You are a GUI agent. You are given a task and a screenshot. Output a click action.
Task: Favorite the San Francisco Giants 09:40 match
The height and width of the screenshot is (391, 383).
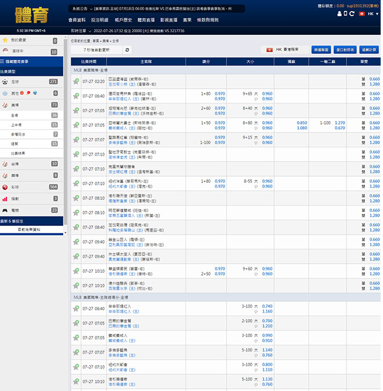(76, 242)
